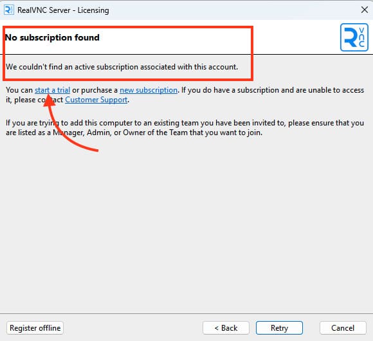
Task: Click the RealVNC icon in the title bar
Action: click(9, 10)
